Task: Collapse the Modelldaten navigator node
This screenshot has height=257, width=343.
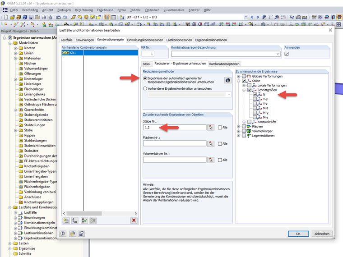Action: (10, 43)
